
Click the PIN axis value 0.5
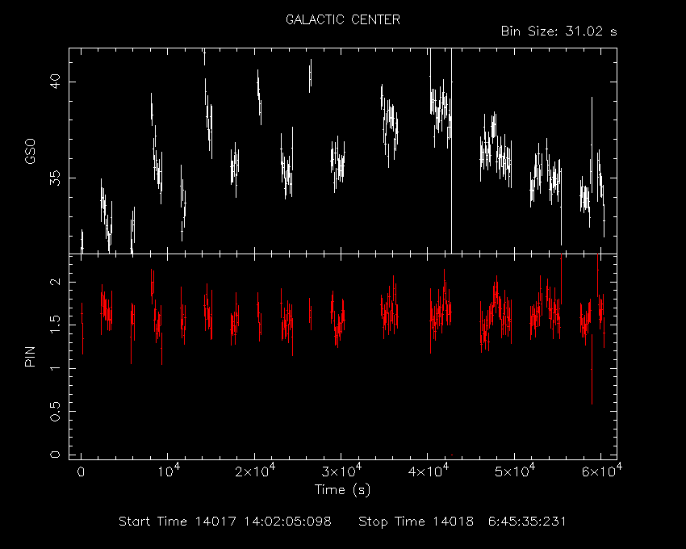pos(55,411)
